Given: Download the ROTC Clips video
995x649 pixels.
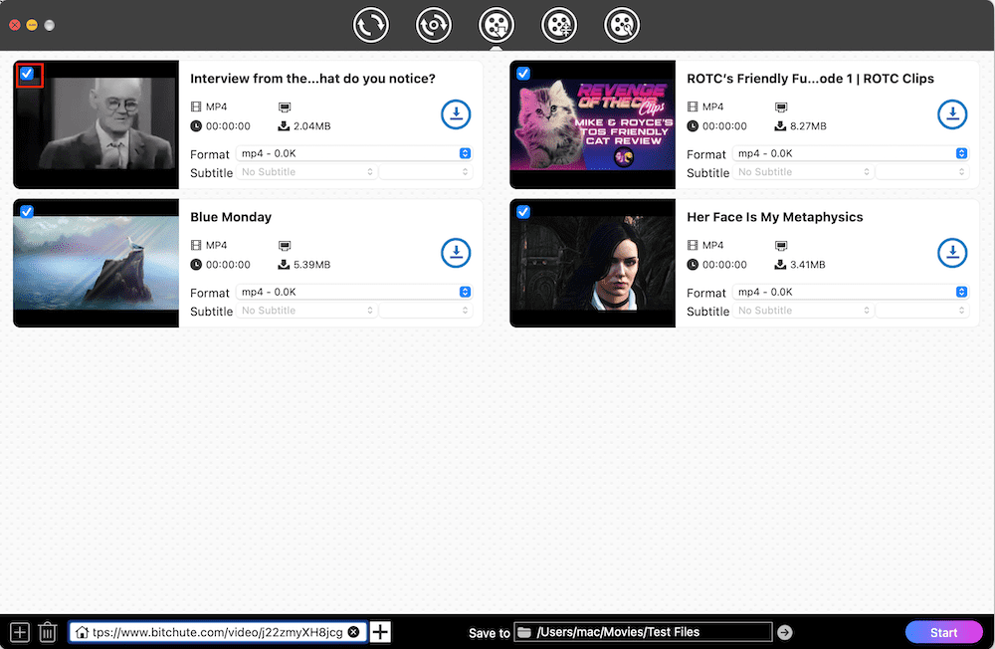Looking at the screenshot, I should pyautogui.click(x=952, y=114).
